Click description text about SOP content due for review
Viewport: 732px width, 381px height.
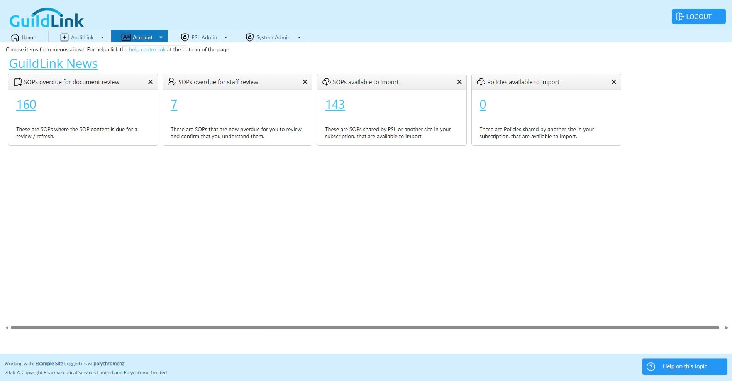[77, 133]
